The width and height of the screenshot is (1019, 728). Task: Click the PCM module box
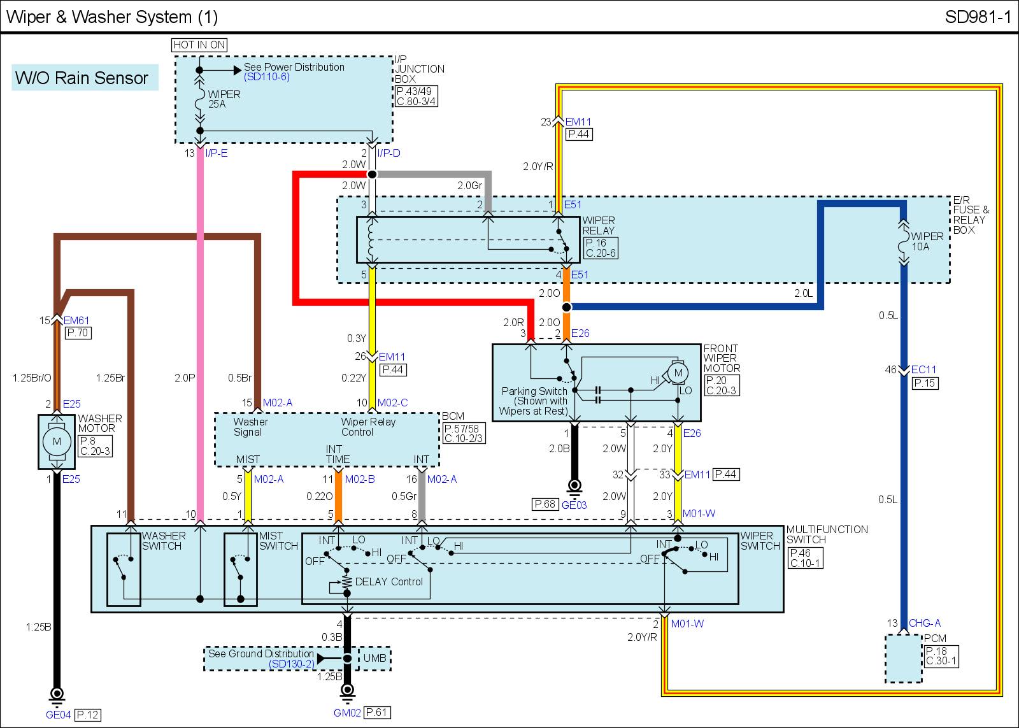(904, 659)
